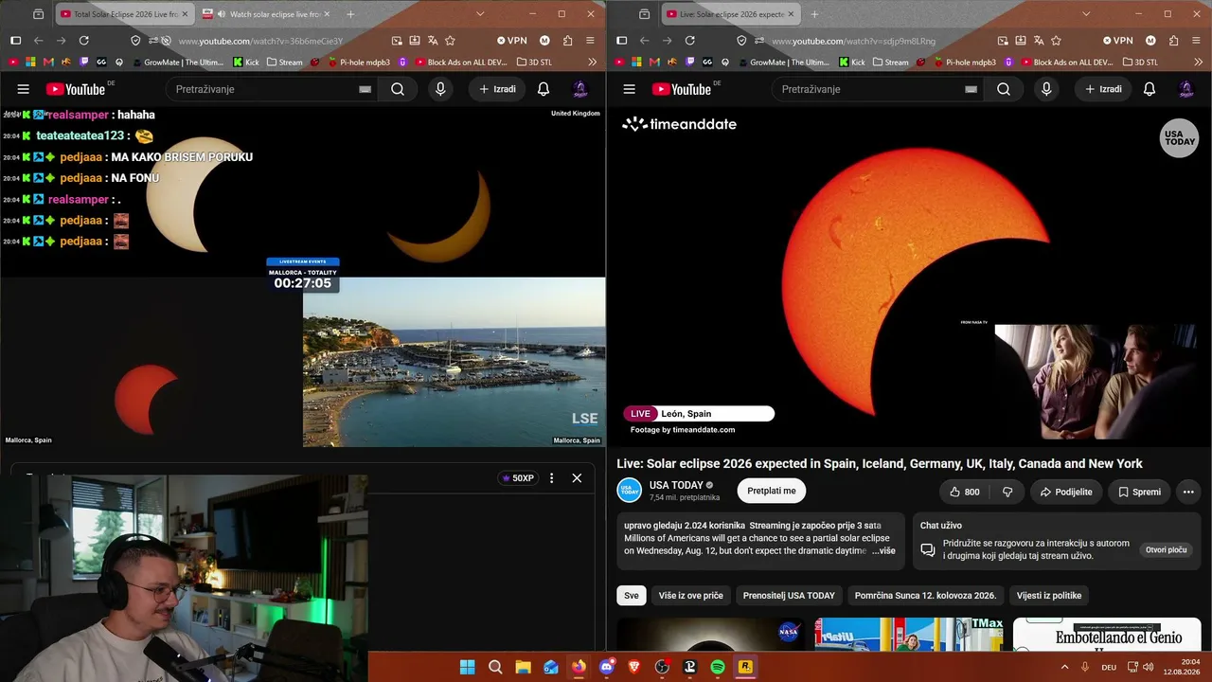This screenshot has height=682, width=1212.
Task: Select 'Pomrčina Sunca 12. kolovoza 2026.' chip
Action: [925, 596]
